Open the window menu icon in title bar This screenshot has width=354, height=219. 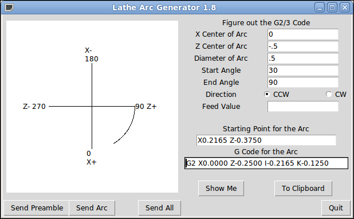tap(9, 7)
